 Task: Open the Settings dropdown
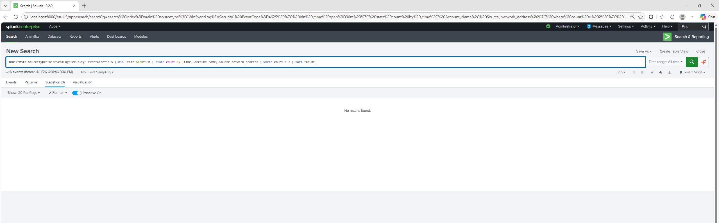pos(626,26)
